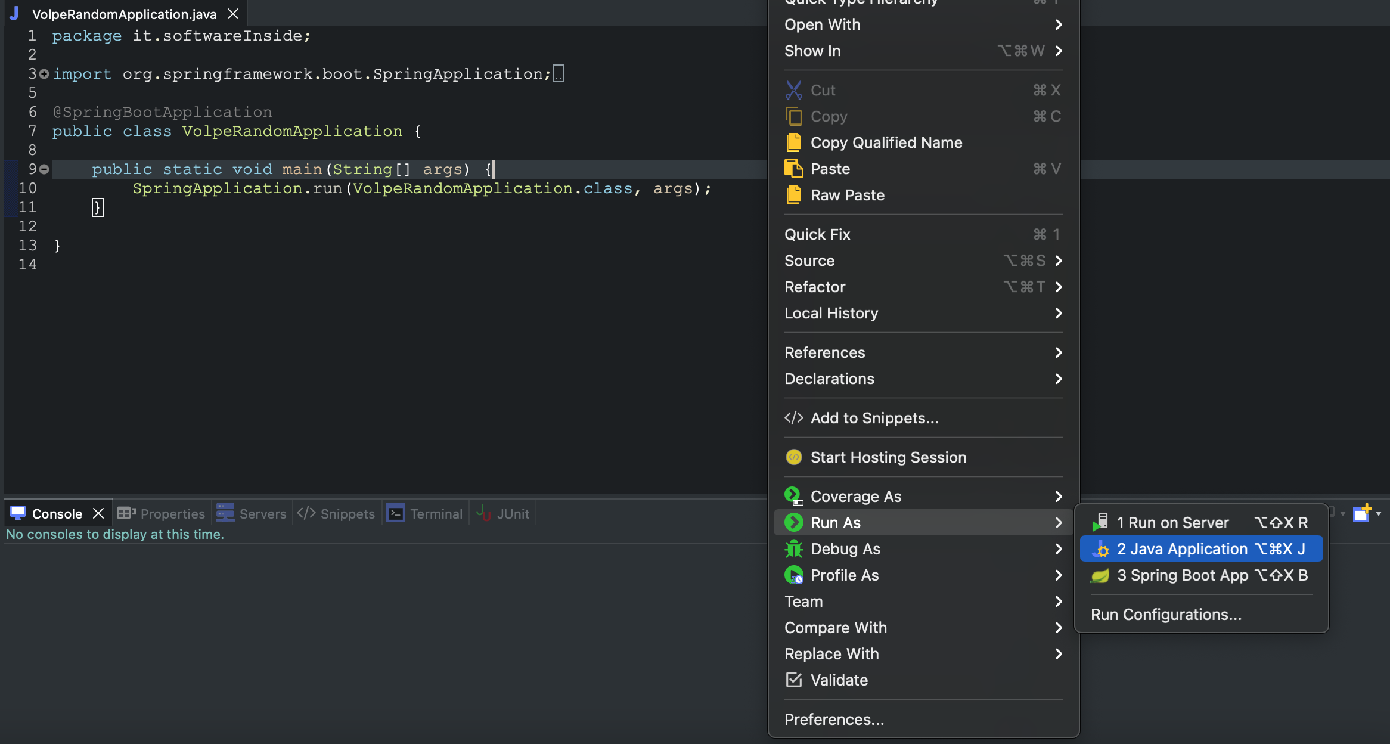Click the Coverage As green icon

(794, 495)
